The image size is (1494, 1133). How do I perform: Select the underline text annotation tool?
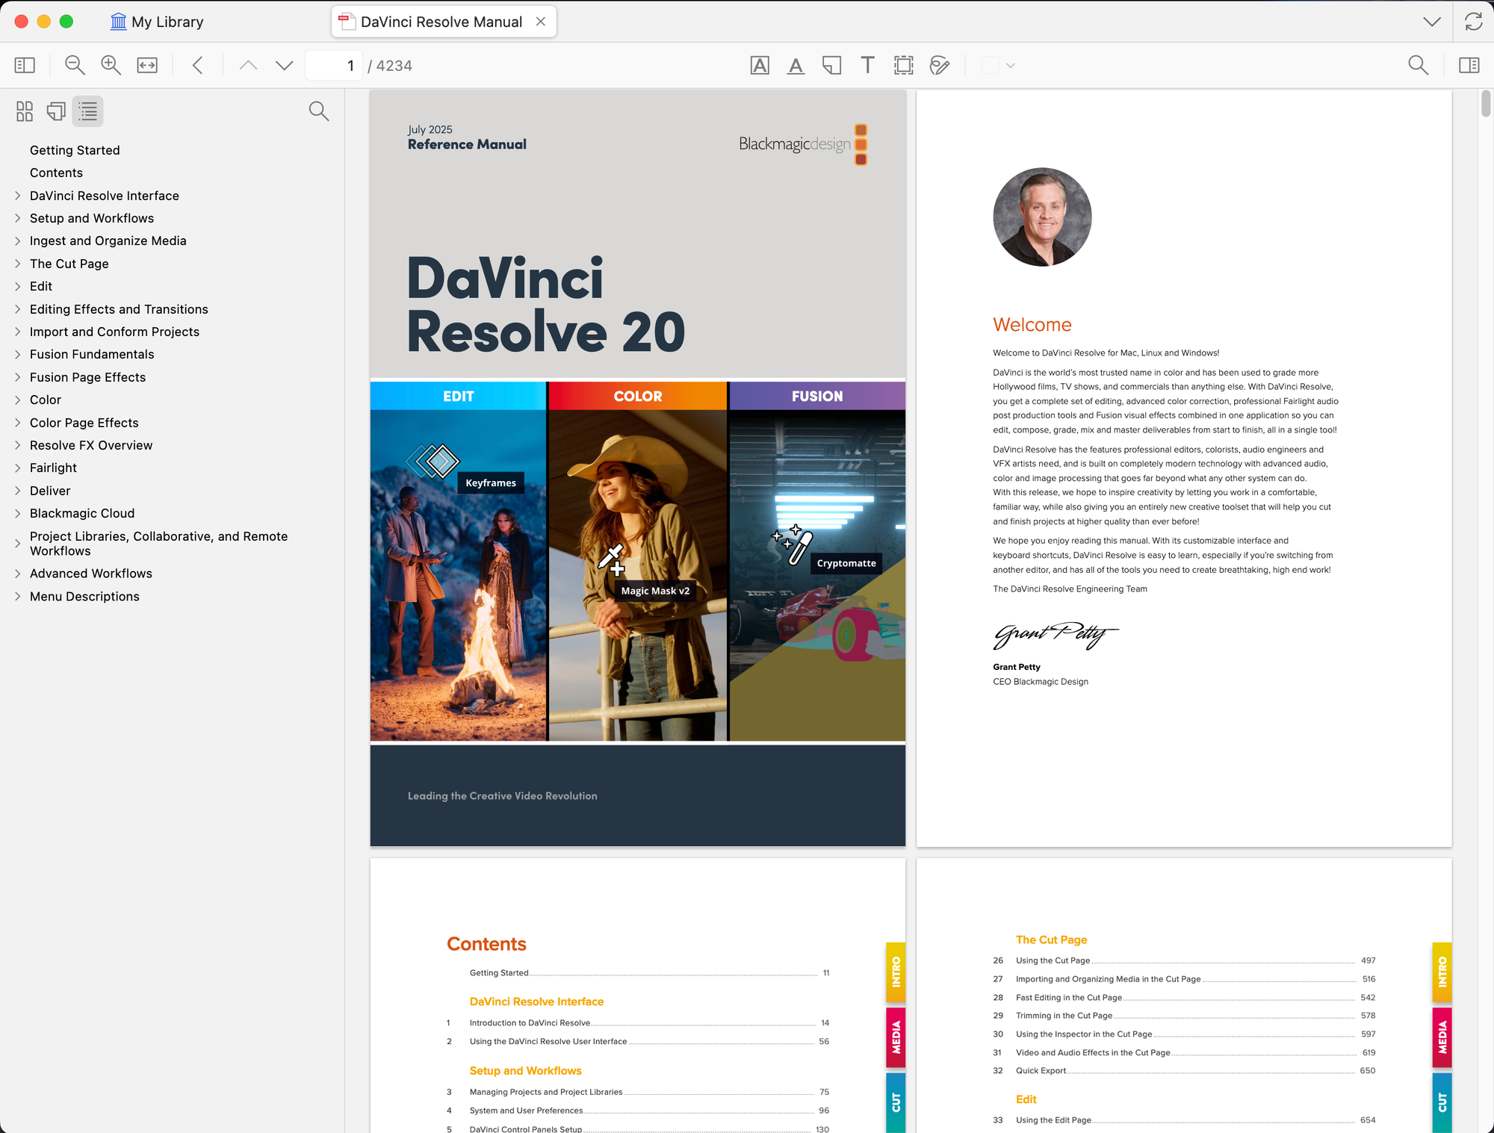796,66
